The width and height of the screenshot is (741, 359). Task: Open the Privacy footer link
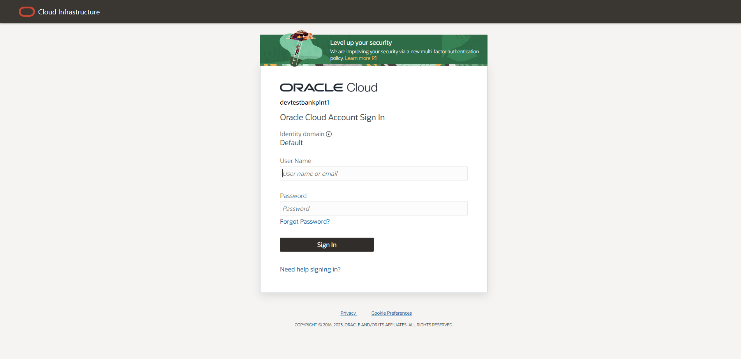[x=348, y=313]
